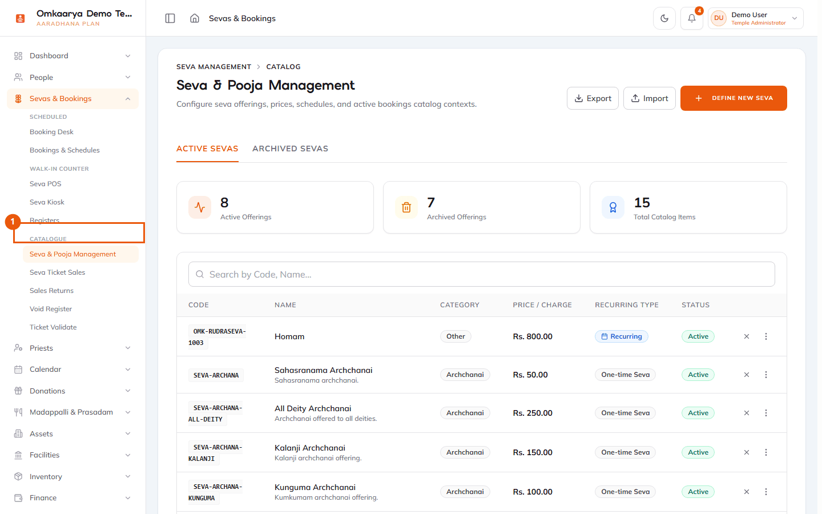822x514 pixels.
Task: Click X icon on All Deity Archchanai row
Action: coord(747,413)
